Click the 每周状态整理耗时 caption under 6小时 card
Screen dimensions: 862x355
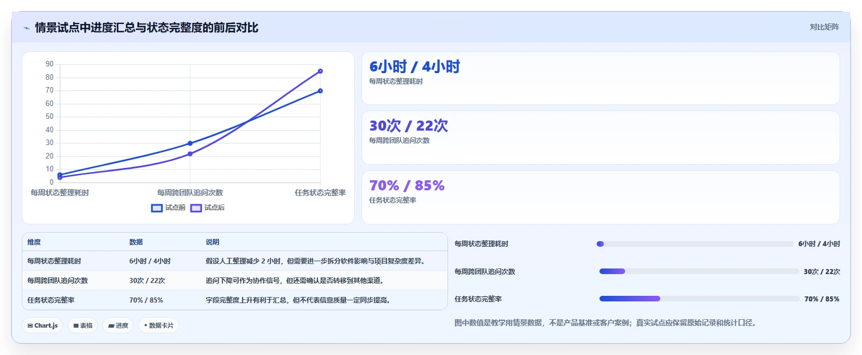396,81
